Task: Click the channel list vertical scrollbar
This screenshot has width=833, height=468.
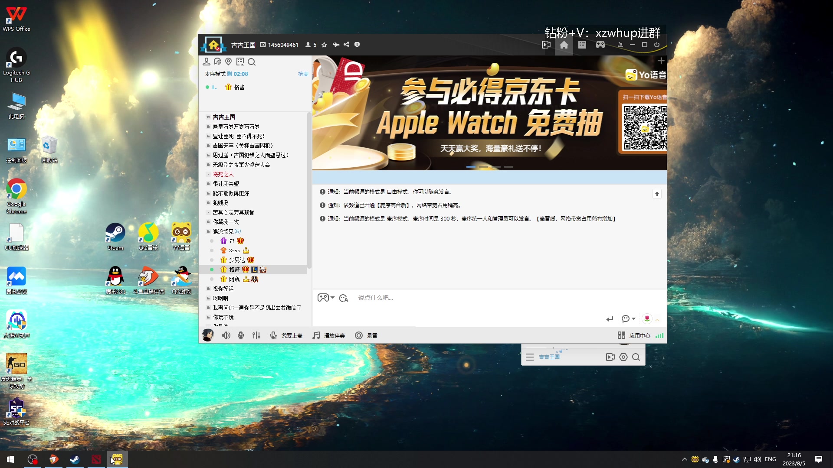Action: click(x=309, y=191)
